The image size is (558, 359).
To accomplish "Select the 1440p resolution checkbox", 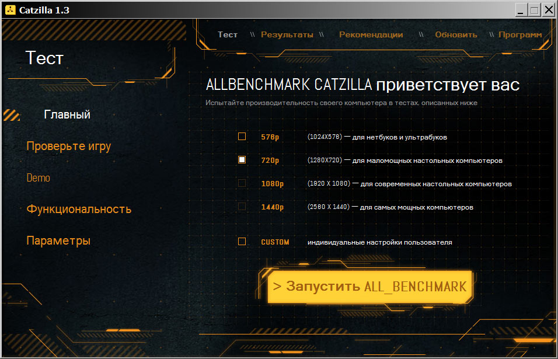I will click(x=242, y=207).
